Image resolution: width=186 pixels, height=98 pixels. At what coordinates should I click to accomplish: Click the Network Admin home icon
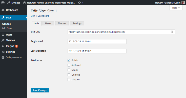point(25,3)
